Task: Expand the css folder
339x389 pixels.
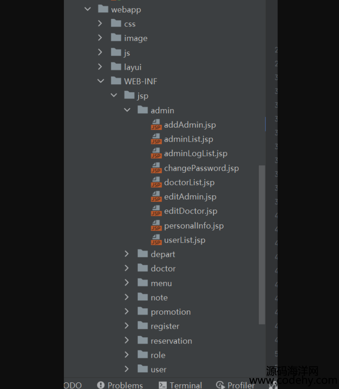Action: [x=100, y=24]
